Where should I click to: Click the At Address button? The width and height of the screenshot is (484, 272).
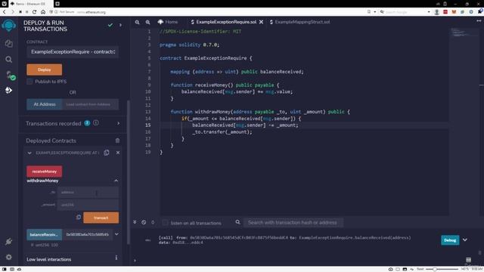tap(45, 104)
